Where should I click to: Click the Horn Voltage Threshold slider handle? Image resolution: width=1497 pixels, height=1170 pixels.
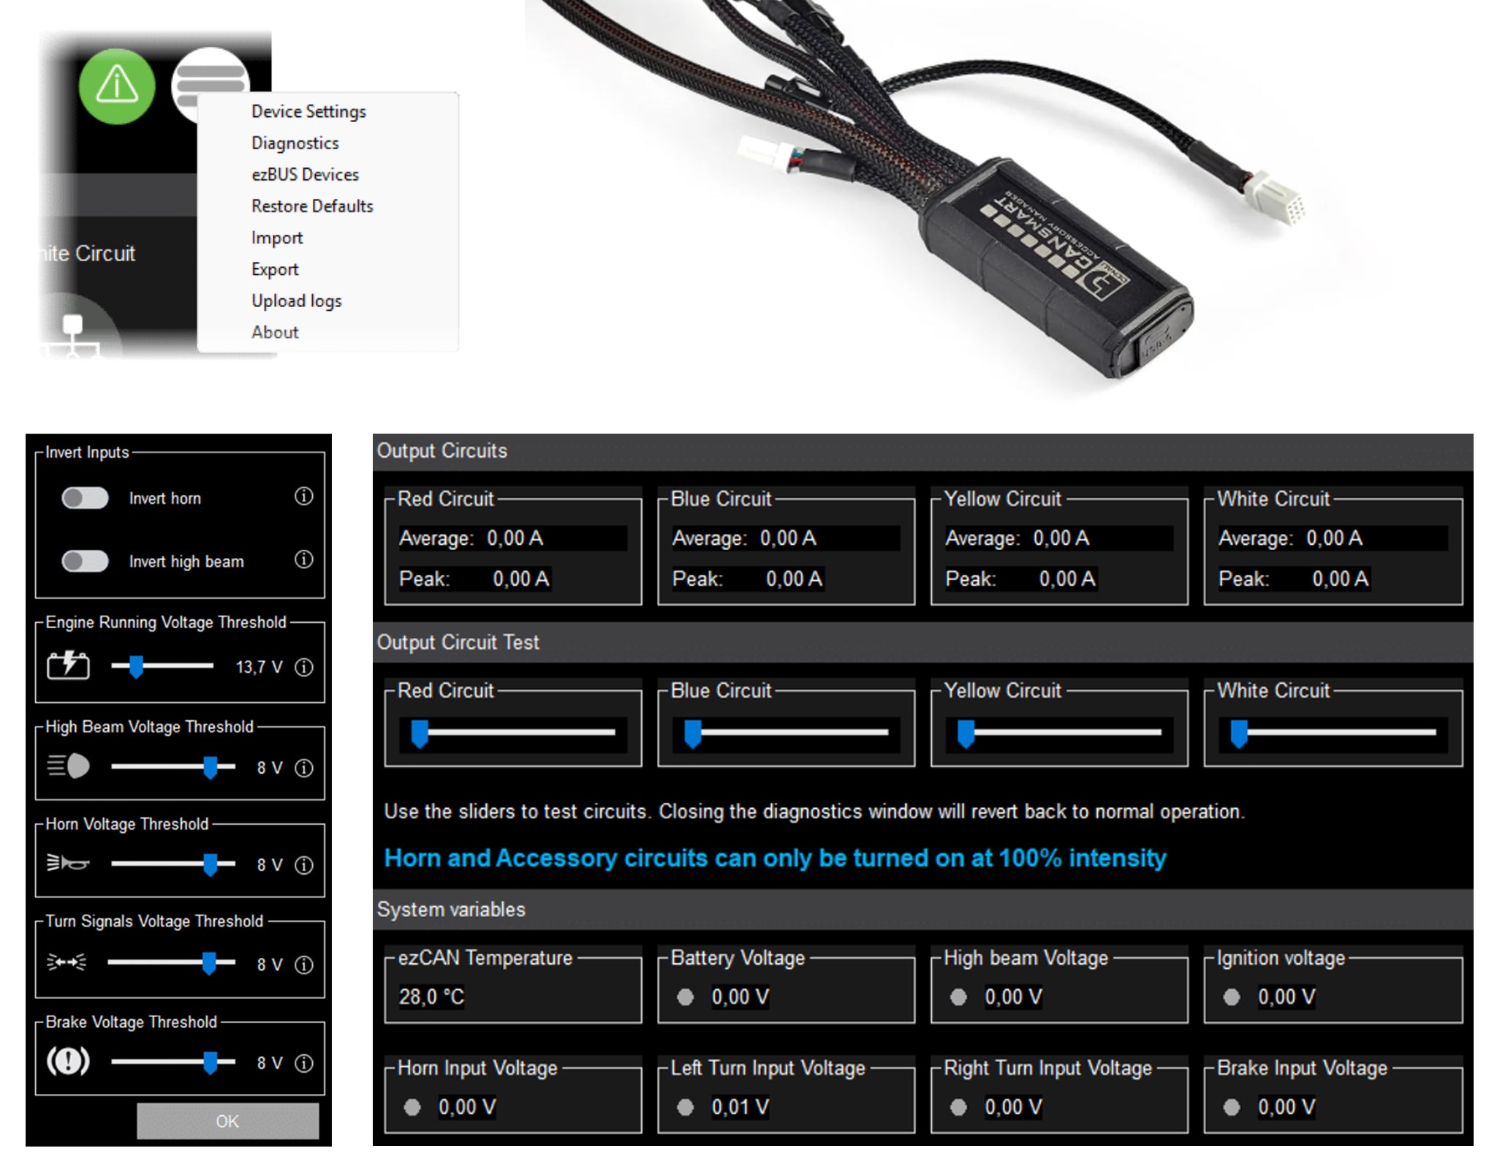(211, 864)
